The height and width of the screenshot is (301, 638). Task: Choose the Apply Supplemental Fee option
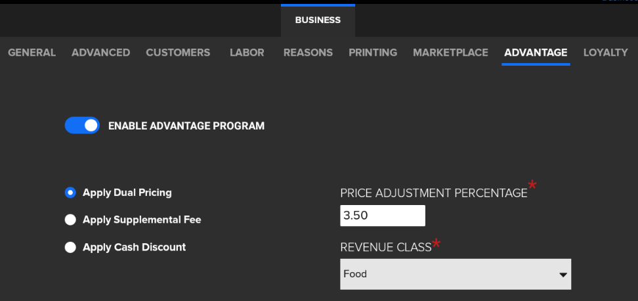(x=70, y=220)
